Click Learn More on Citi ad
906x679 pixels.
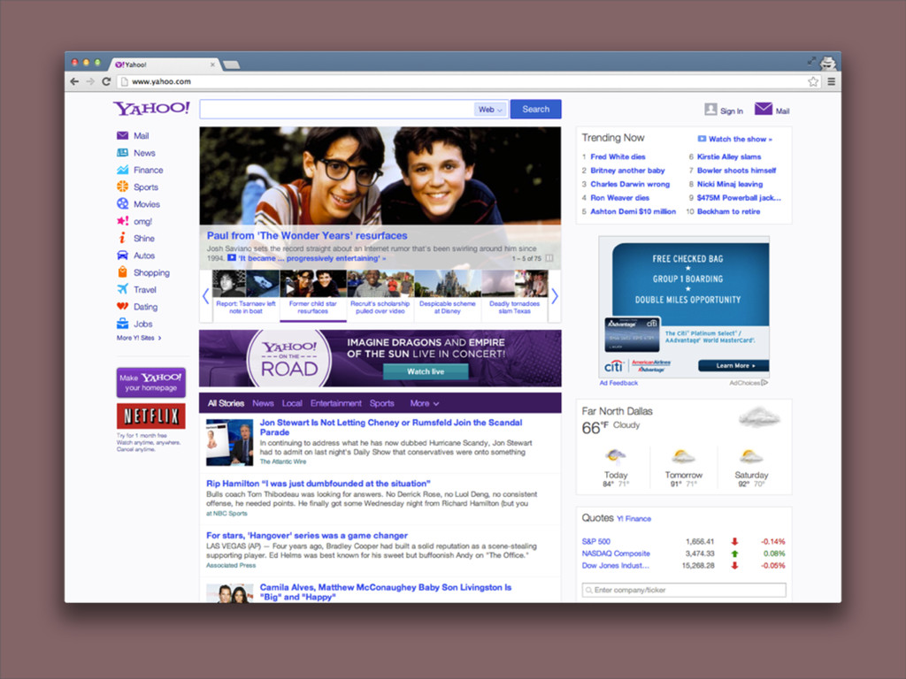(733, 365)
